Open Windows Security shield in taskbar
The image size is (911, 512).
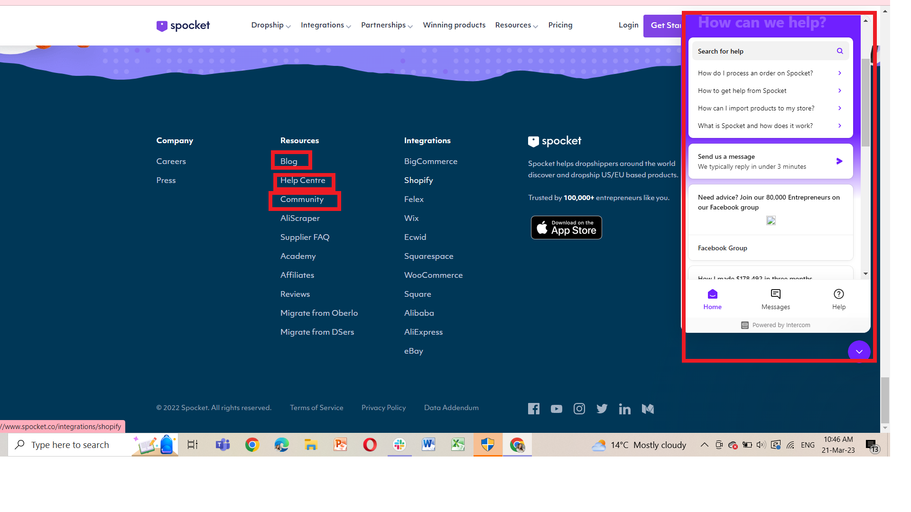click(x=488, y=445)
